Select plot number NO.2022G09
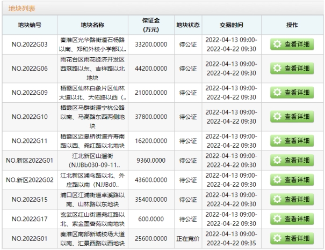Viewport: 325px width, 250px height. [x=30, y=93]
